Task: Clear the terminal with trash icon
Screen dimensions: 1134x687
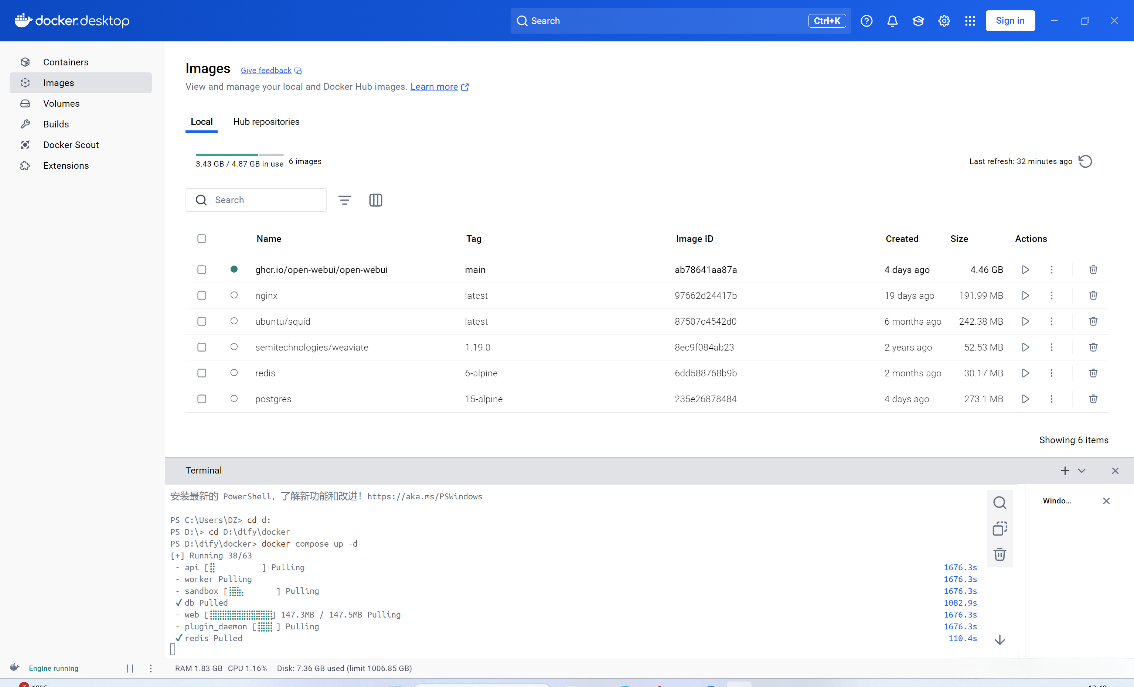Action: (x=999, y=554)
